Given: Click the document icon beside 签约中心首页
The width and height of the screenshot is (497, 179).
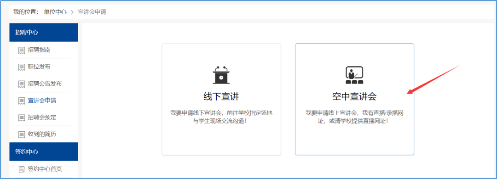Looking at the screenshot, I should 22,169.
